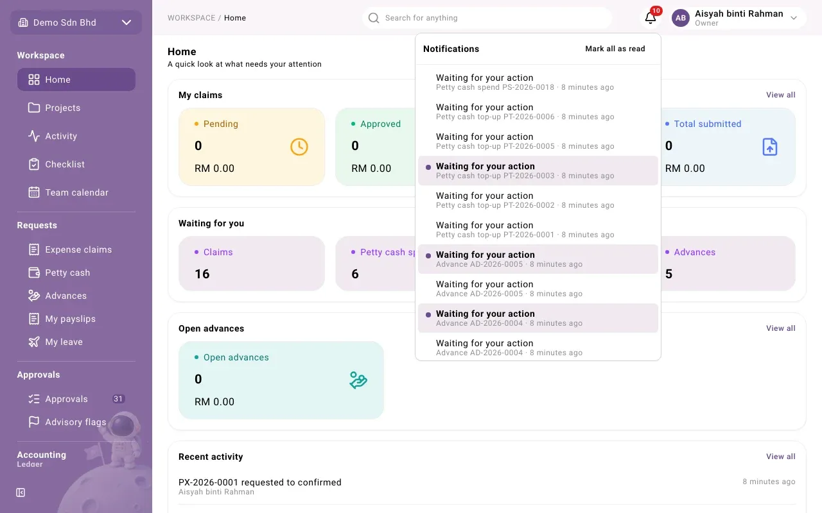Collapse the sidebar with the bottom-left panel icon
Screen dimensions: 822x513
pos(21,492)
